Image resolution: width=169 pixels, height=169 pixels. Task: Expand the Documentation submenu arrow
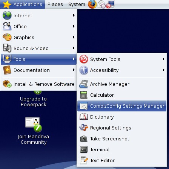click(x=74, y=70)
